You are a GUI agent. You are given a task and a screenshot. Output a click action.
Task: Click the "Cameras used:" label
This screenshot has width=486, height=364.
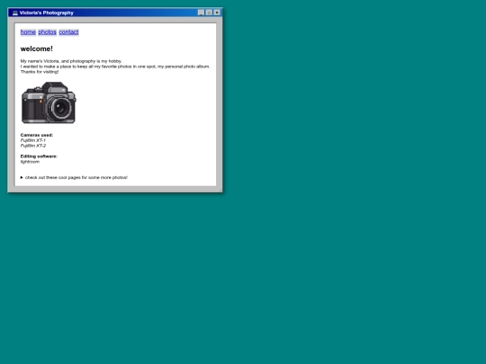point(37,135)
